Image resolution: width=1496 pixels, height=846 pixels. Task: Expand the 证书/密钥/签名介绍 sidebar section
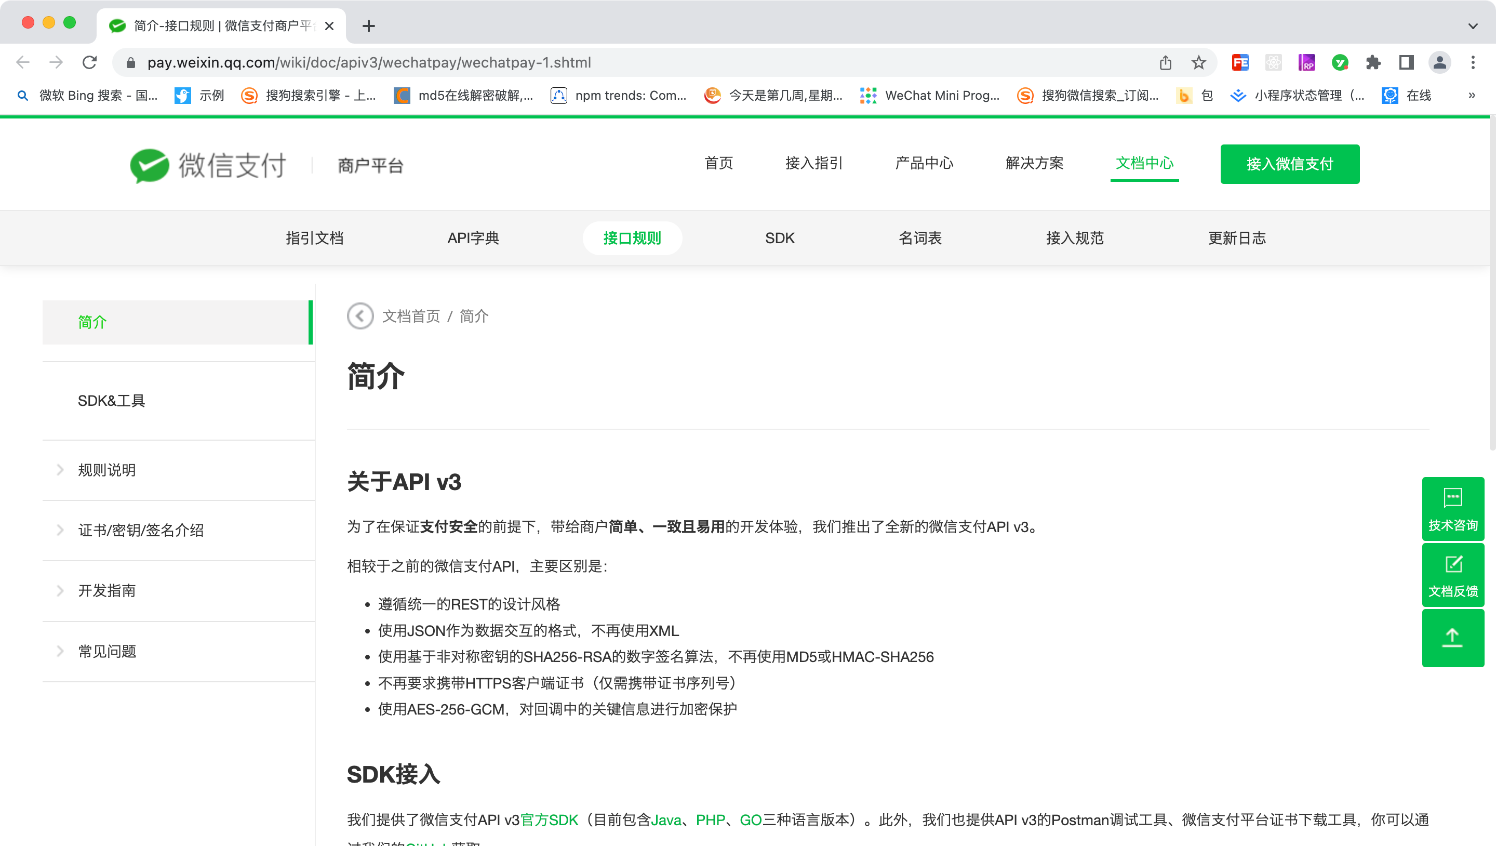coord(141,530)
